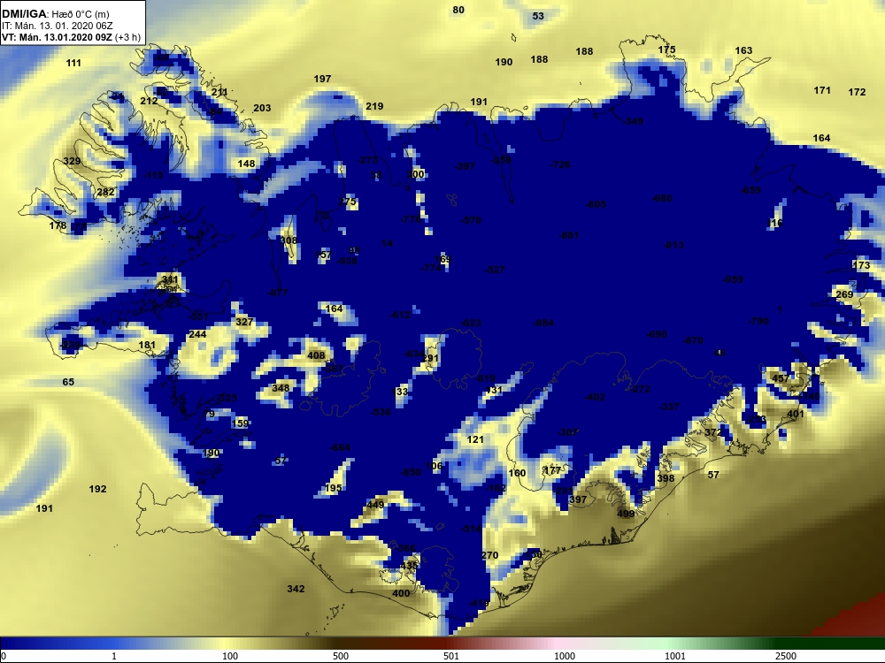885x663 pixels.
Task: Click the map value 282
Action: pos(105,192)
